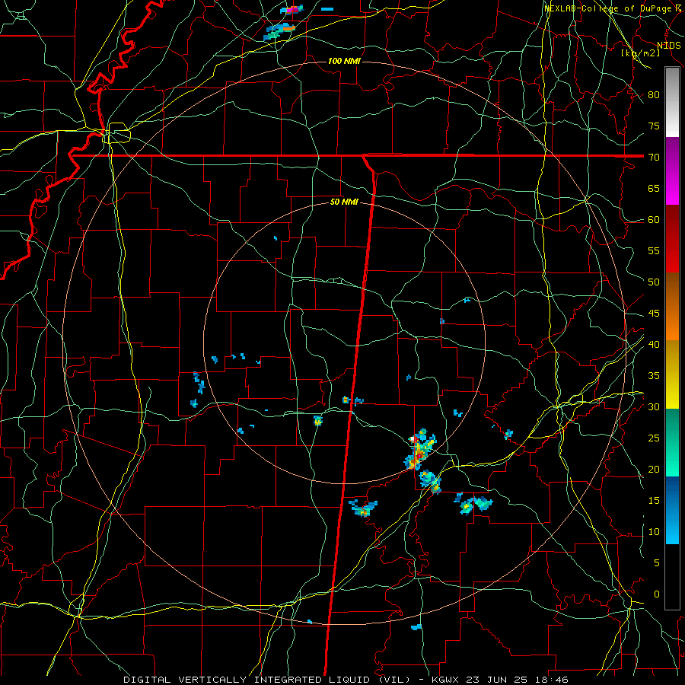This screenshot has width=685, height=685.
Task: Select the orange-brown segment of color scale
Action: click(672, 307)
